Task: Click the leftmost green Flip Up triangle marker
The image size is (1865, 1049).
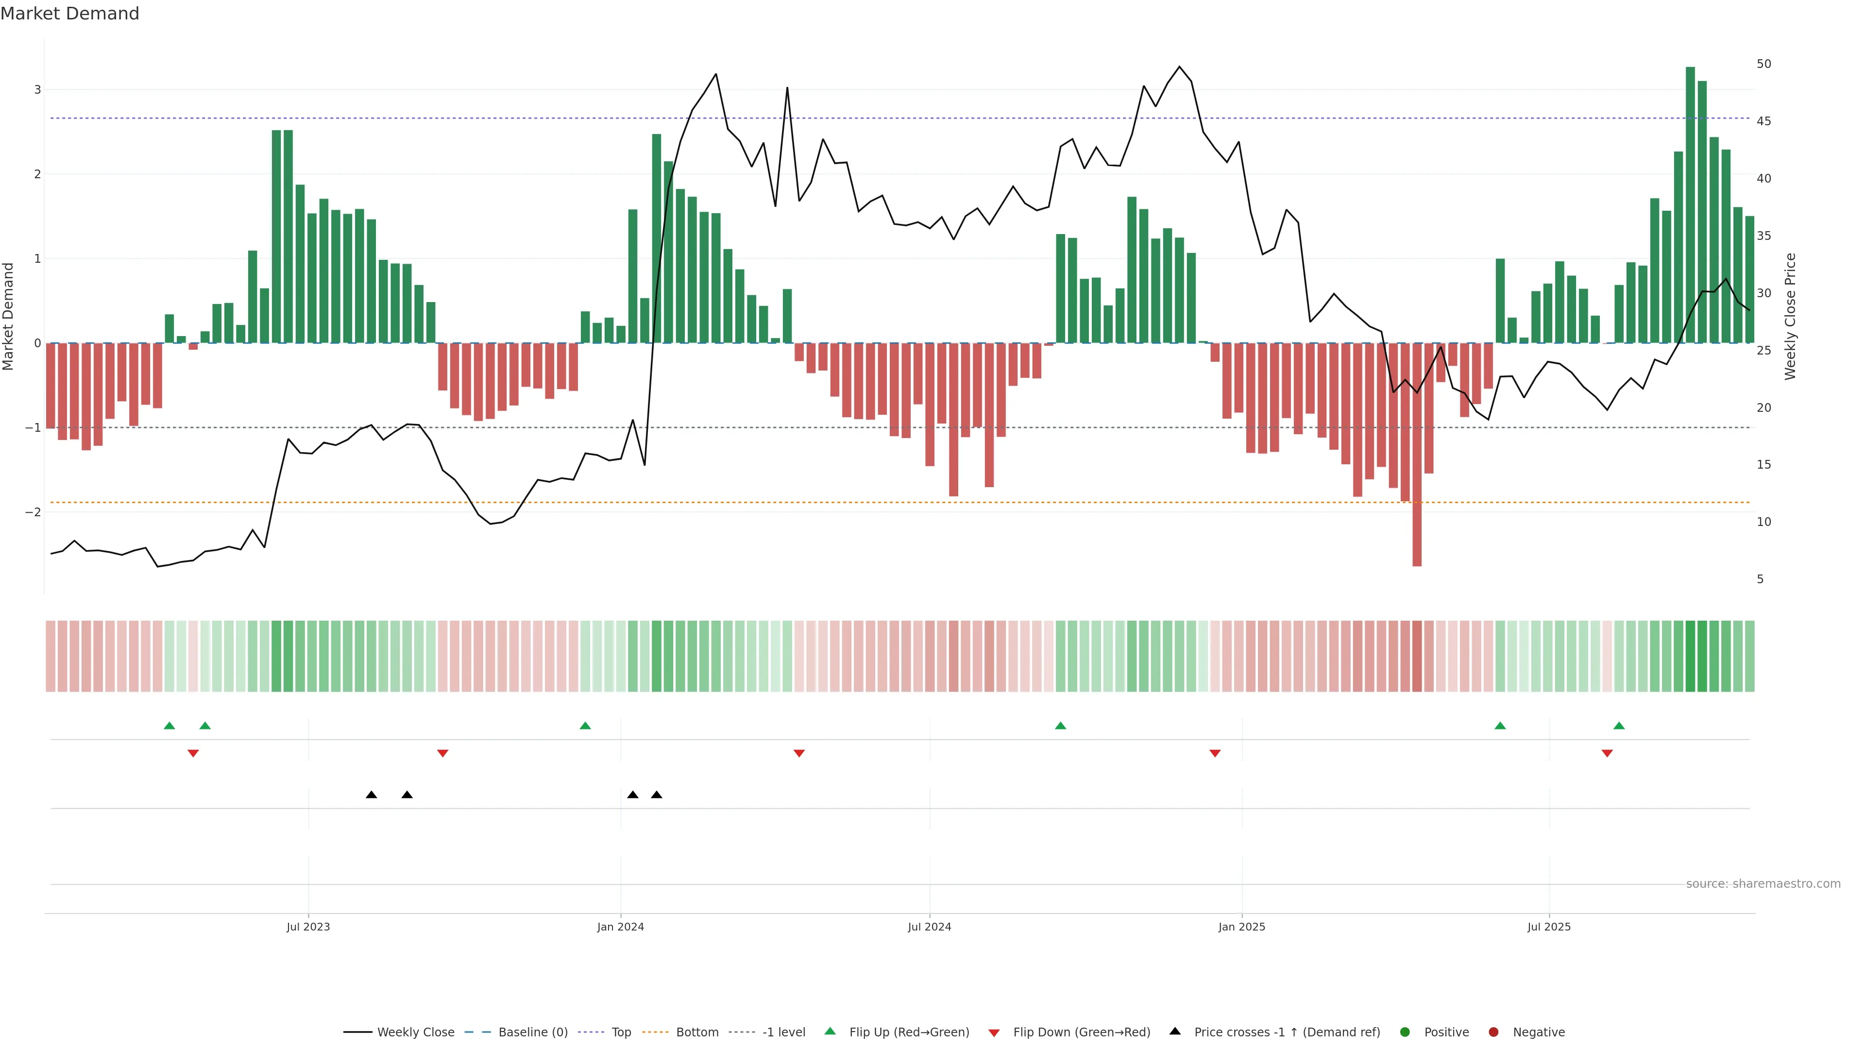Action: (x=170, y=726)
